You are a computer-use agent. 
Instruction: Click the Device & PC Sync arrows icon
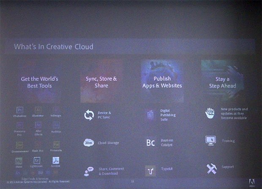89,115
